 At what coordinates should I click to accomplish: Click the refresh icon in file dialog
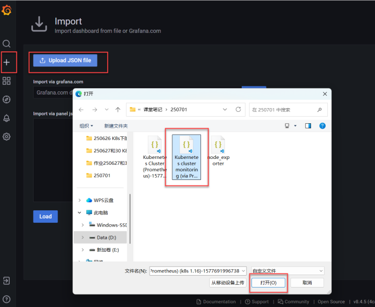click(238, 110)
